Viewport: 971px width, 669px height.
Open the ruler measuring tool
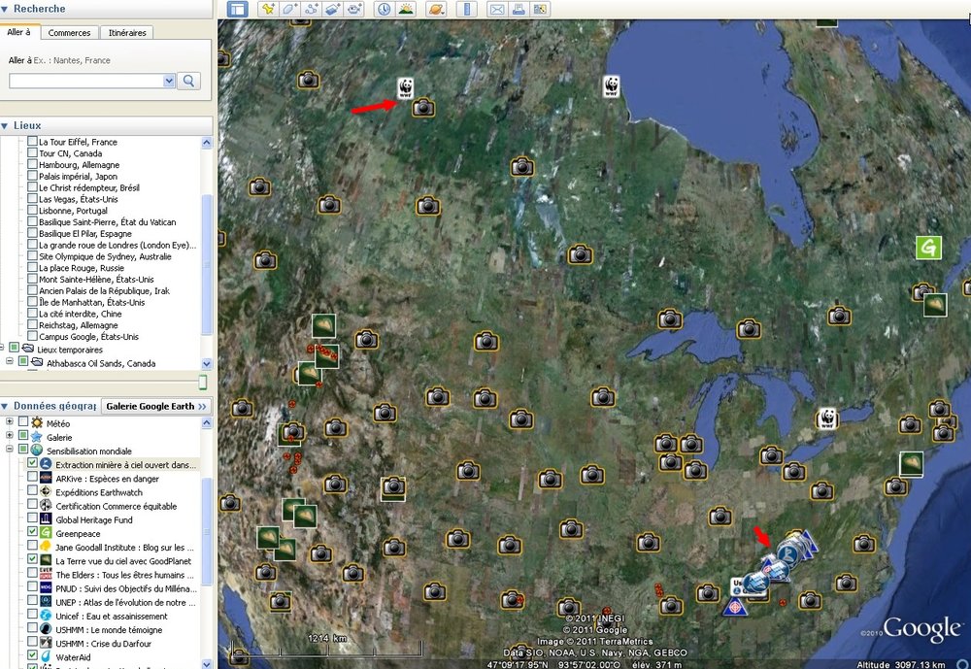[x=467, y=9]
